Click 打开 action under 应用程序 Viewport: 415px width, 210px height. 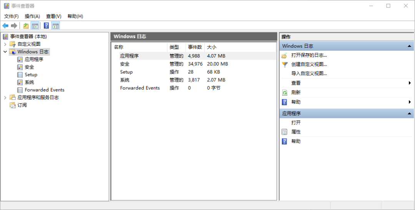click(x=296, y=123)
